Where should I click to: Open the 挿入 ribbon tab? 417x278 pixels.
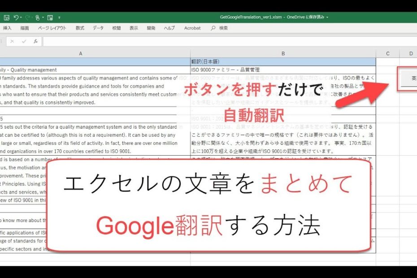(8, 28)
